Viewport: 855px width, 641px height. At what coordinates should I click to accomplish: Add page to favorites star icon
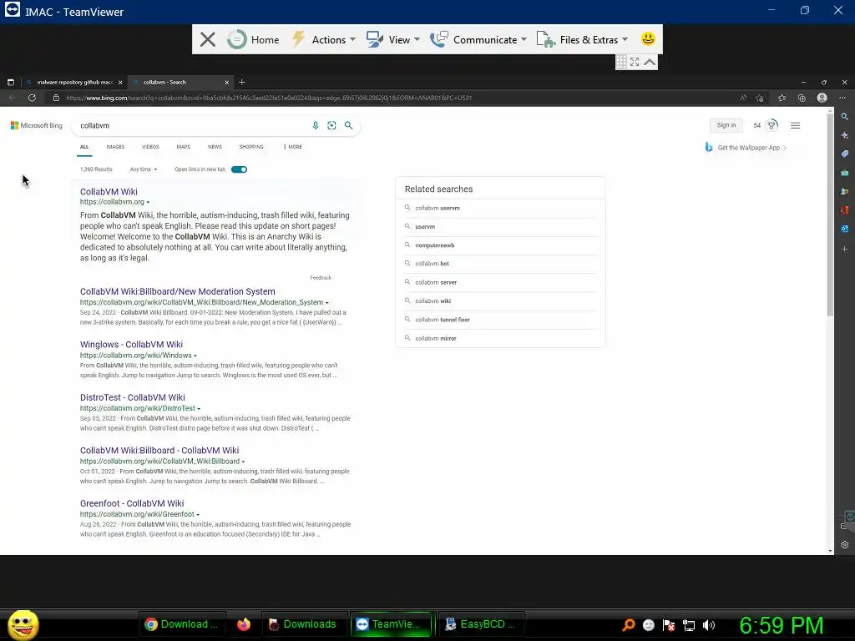[760, 98]
